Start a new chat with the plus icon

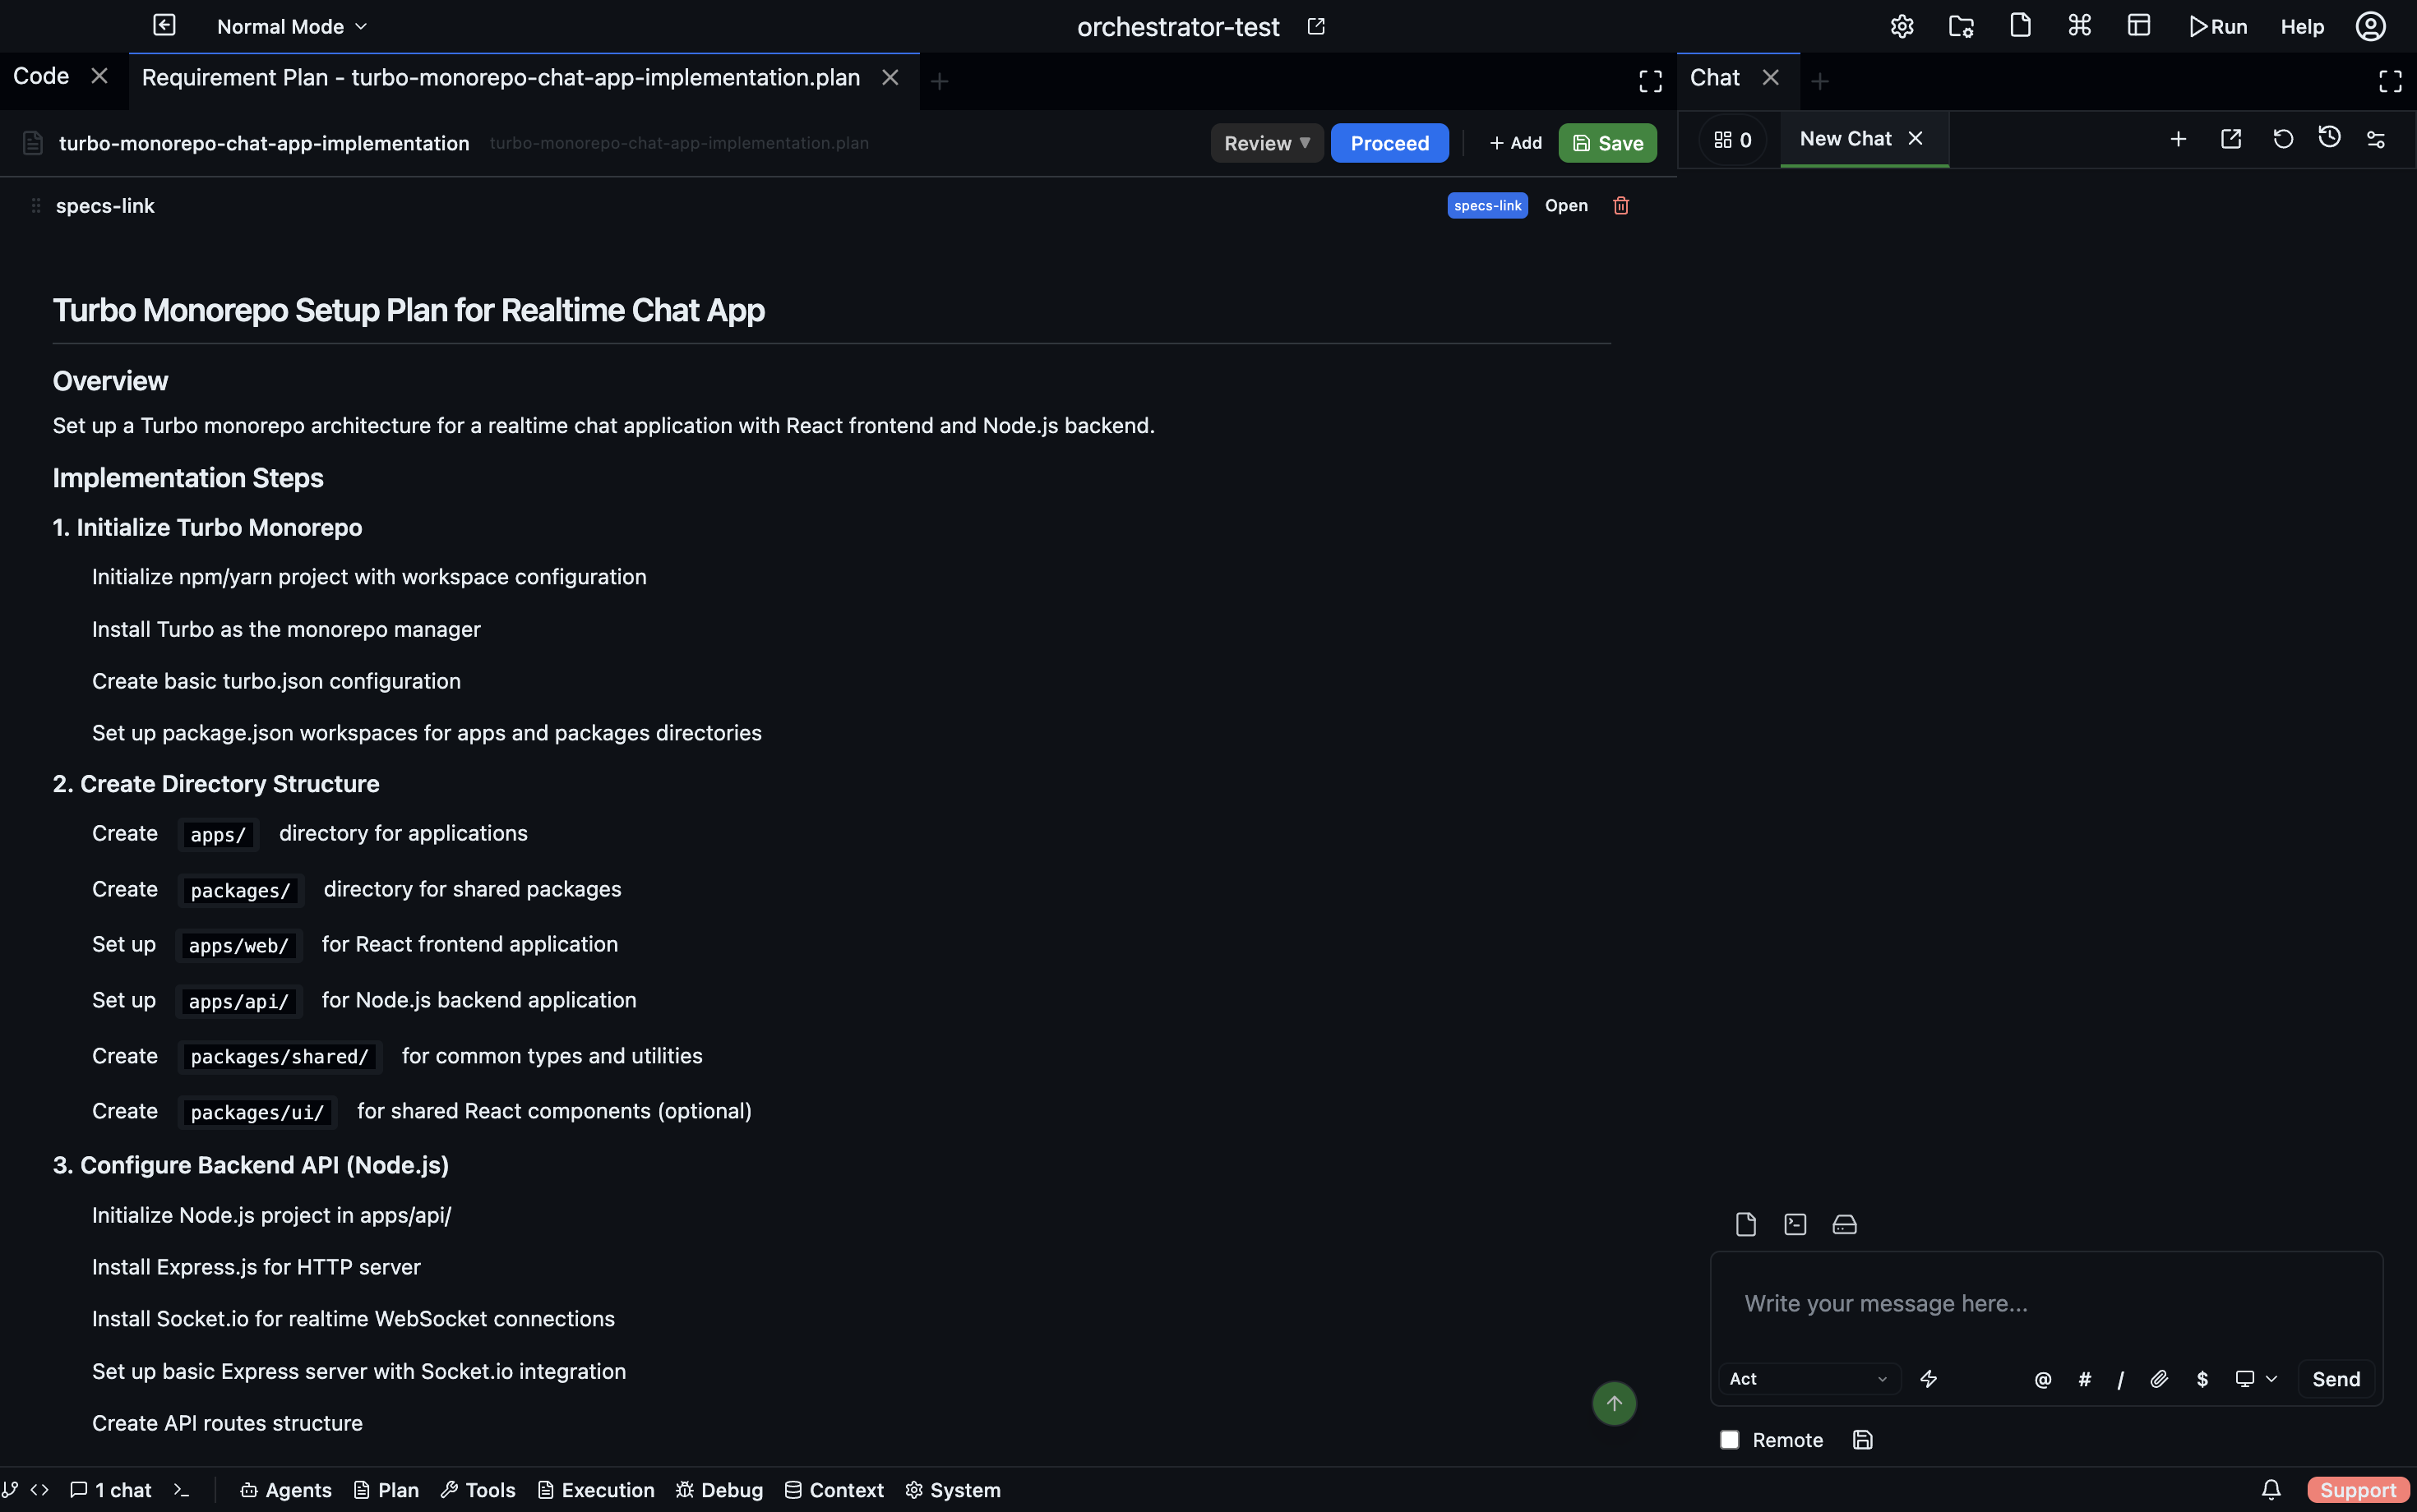[2178, 139]
